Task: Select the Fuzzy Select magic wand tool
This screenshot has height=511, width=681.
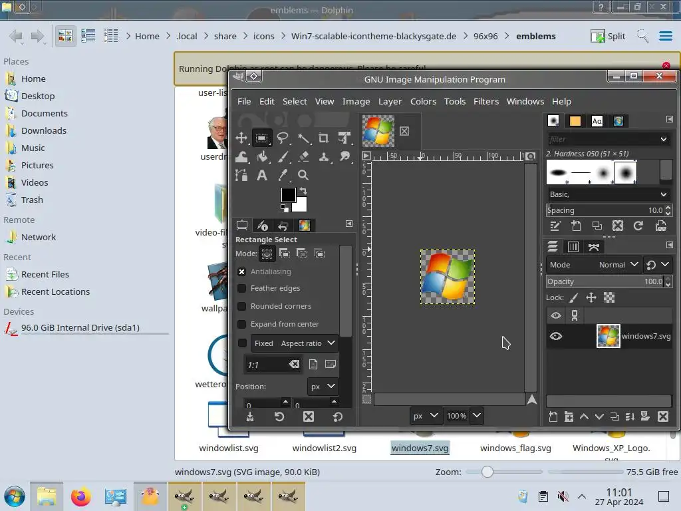Action: pyautogui.click(x=303, y=138)
